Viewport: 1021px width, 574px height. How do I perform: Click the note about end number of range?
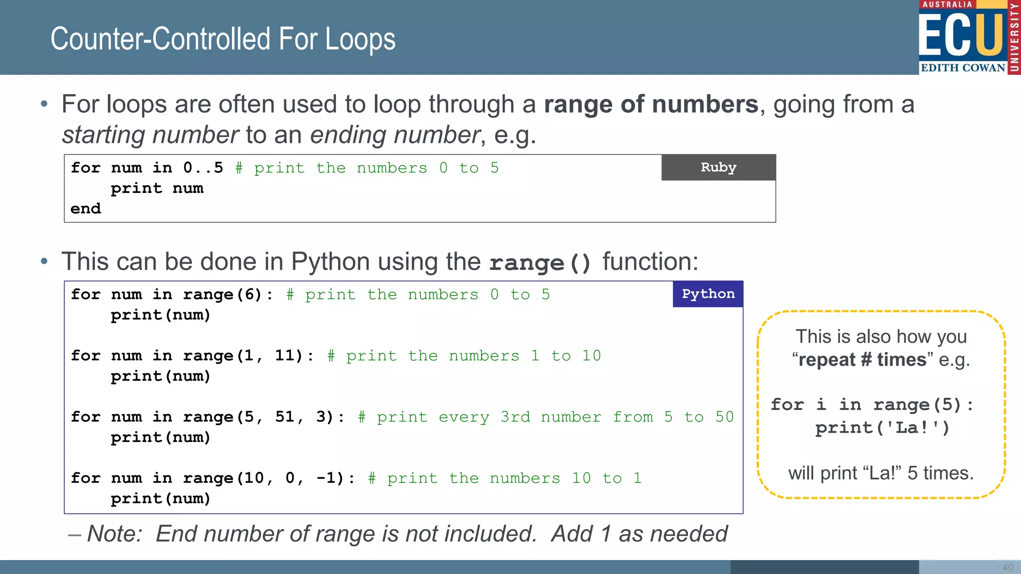pyautogui.click(x=398, y=534)
